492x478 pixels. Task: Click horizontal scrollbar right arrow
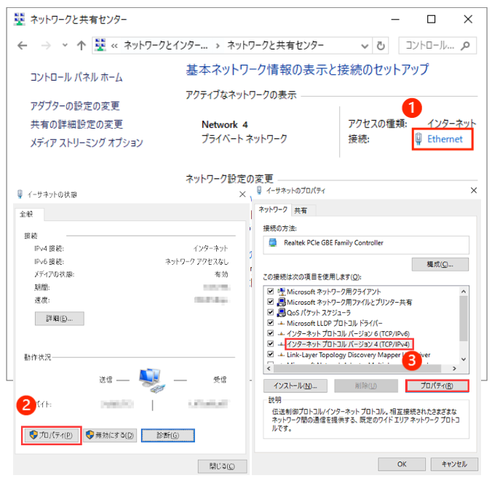[x=454, y=369]
